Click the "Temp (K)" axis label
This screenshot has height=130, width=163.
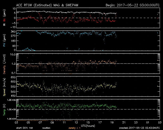coord(4,110)
